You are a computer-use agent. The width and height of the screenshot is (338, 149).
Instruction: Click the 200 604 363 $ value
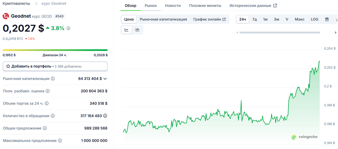94,91
